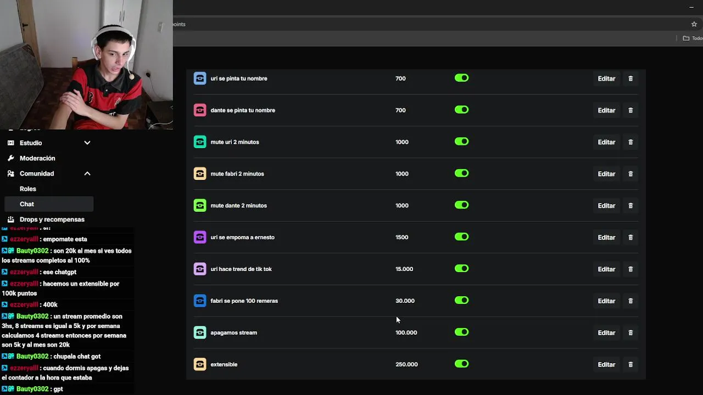Click the green 'mute dante 2 minutos' icon
Screen dimensions: 703x395
pos(200,205)
